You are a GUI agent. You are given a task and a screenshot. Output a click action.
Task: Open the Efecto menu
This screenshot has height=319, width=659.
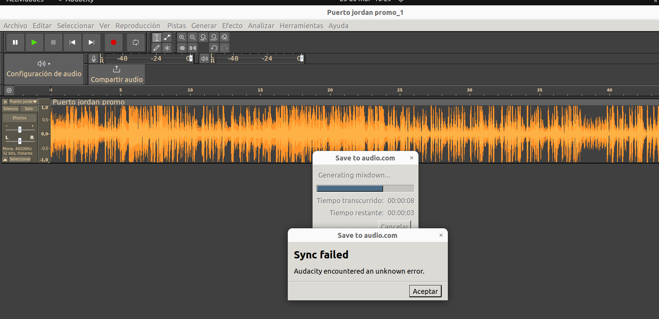click(x=232, y=26)
